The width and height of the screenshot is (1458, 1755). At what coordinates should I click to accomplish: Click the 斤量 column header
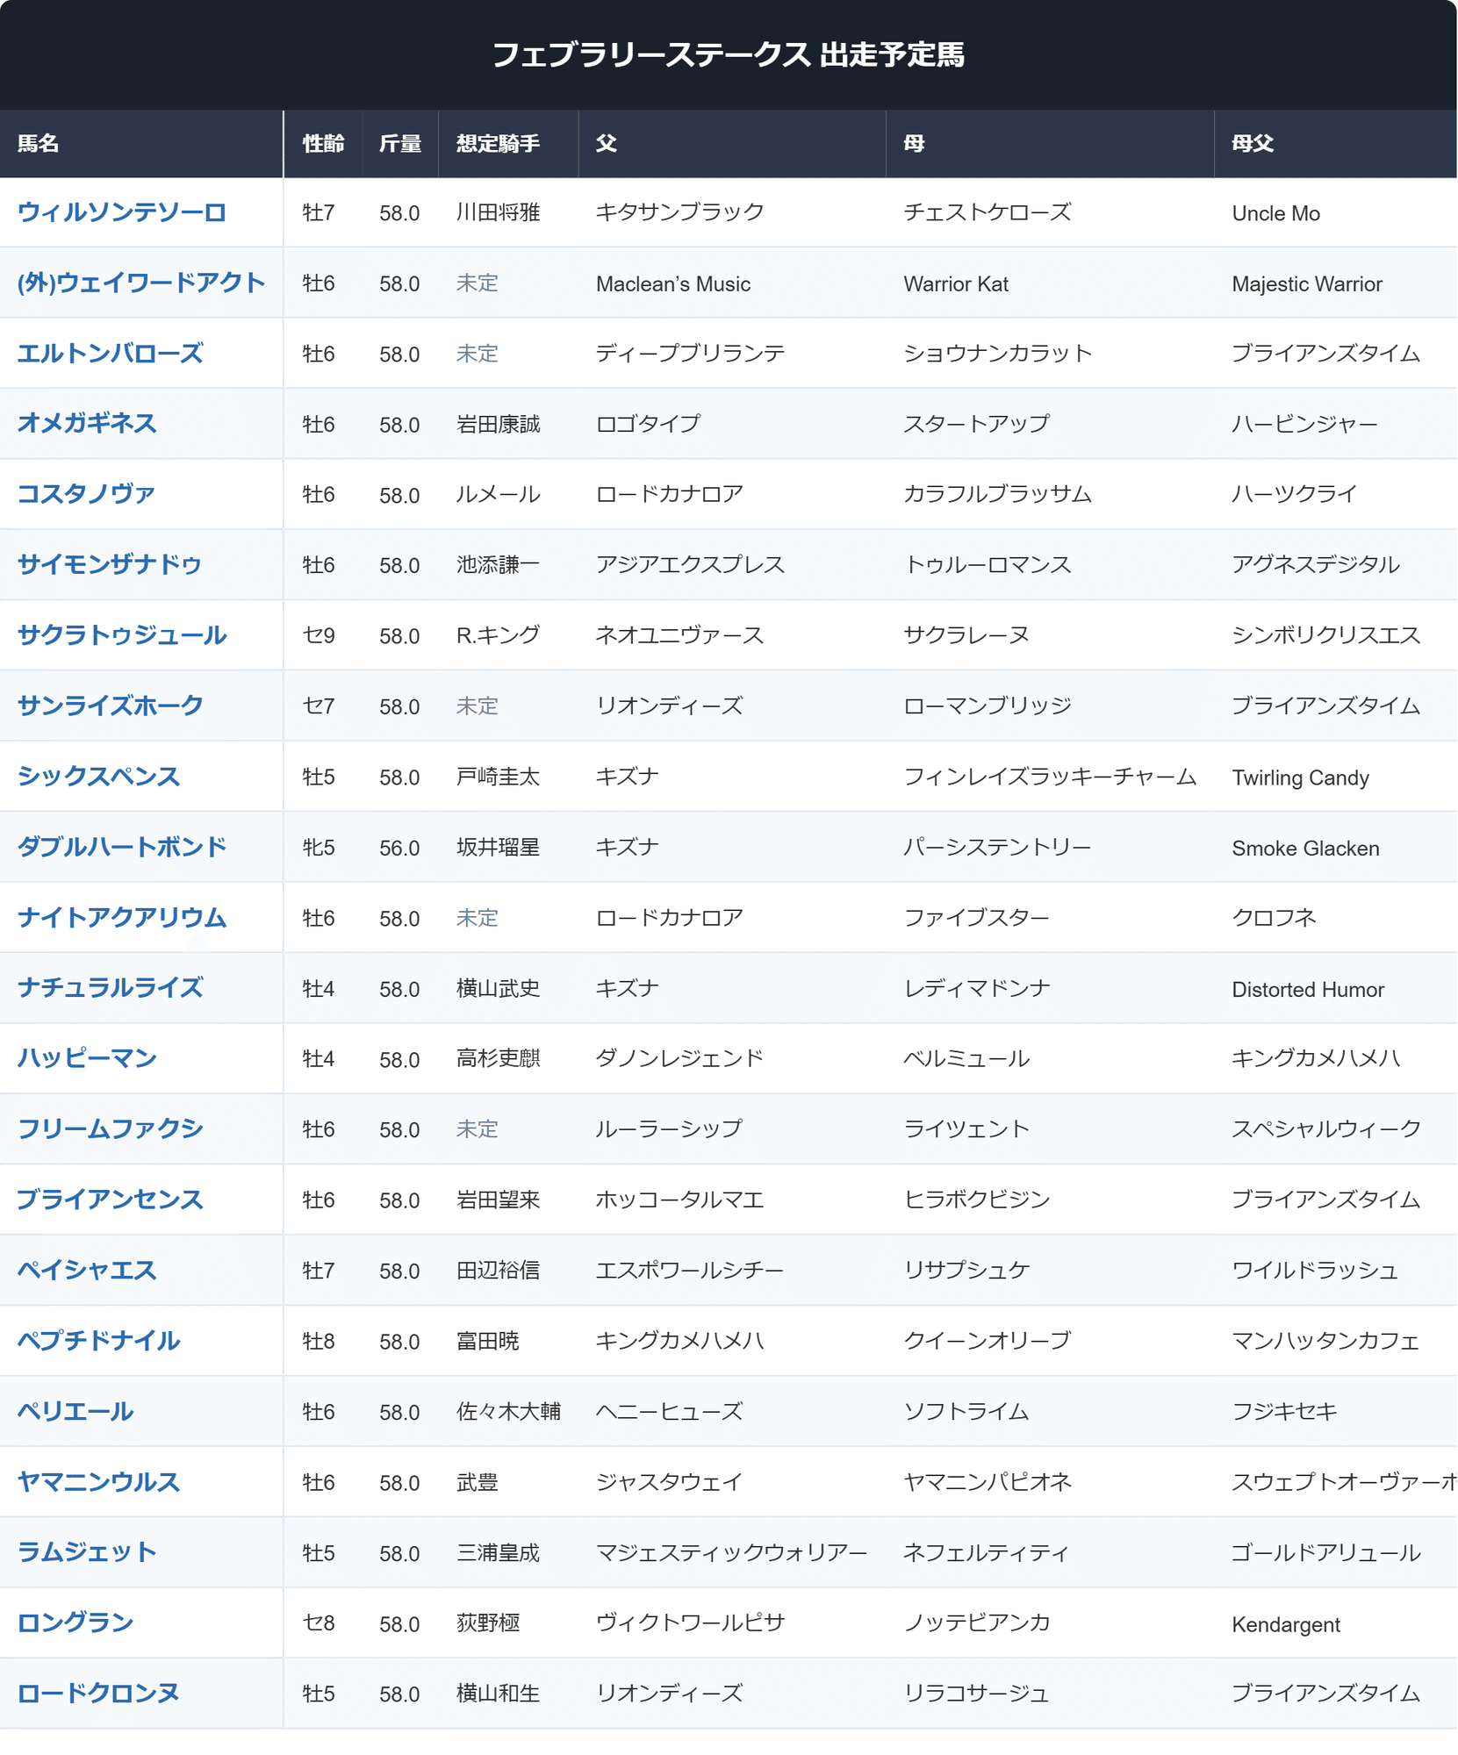399,144
